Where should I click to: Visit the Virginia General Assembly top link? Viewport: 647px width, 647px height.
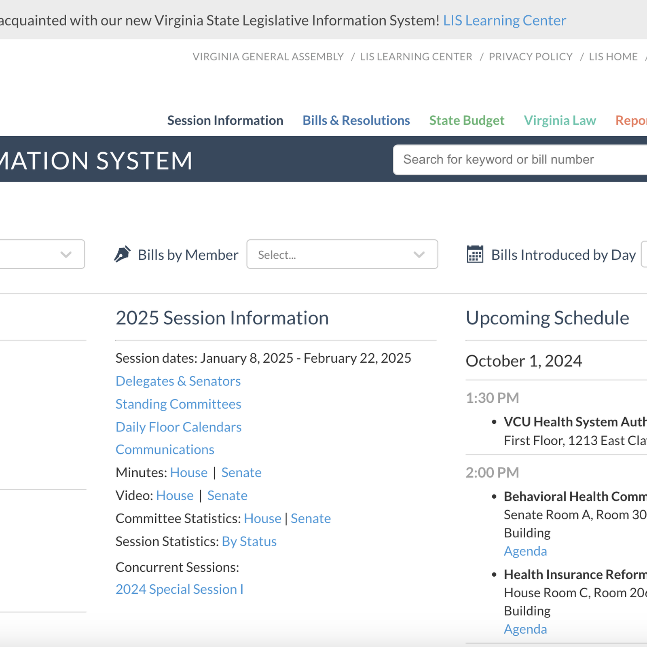pos(268,57)
